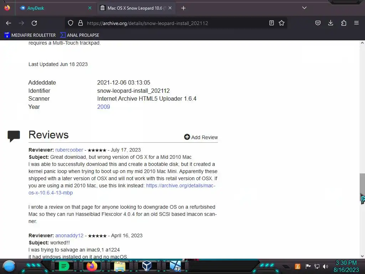Select the Mac OS X Snow Leopard tab
Viewport: 365px width, 274px height.
(136, 8)
